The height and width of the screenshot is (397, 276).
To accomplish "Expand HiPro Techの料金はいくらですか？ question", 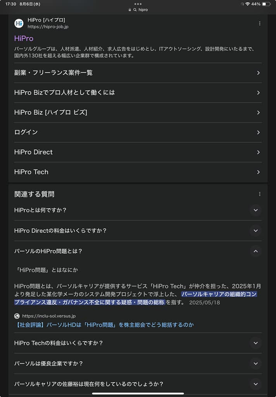I will tap(255, 343).
